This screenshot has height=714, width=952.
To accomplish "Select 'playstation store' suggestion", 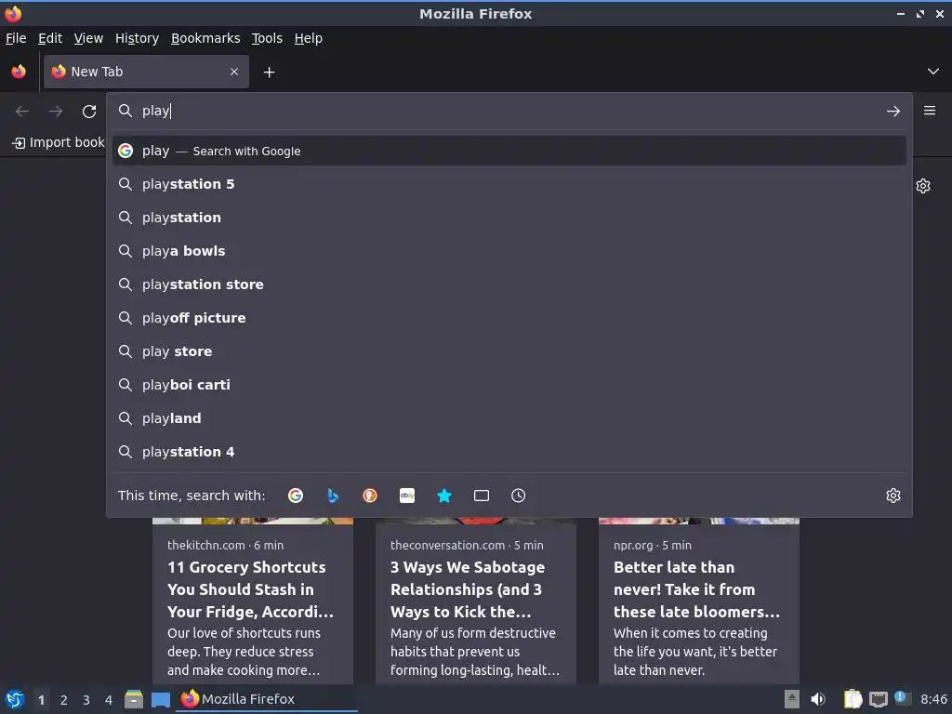I will pos(509,284).
